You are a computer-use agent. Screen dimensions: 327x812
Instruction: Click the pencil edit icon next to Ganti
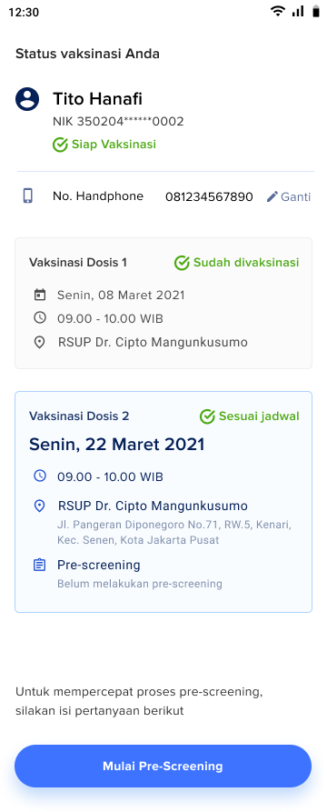point(272,196)
